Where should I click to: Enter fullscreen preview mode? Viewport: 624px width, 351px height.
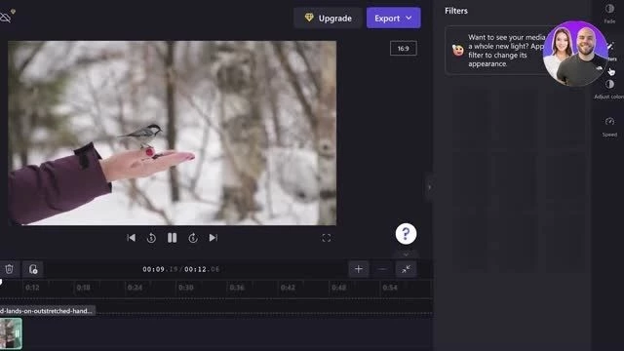click(x=326, y=238)
